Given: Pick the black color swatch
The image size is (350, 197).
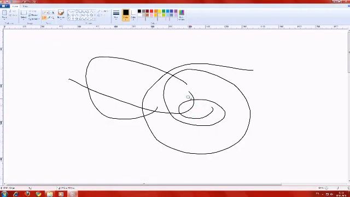Looking at the screenshot, I should [139, 11].
